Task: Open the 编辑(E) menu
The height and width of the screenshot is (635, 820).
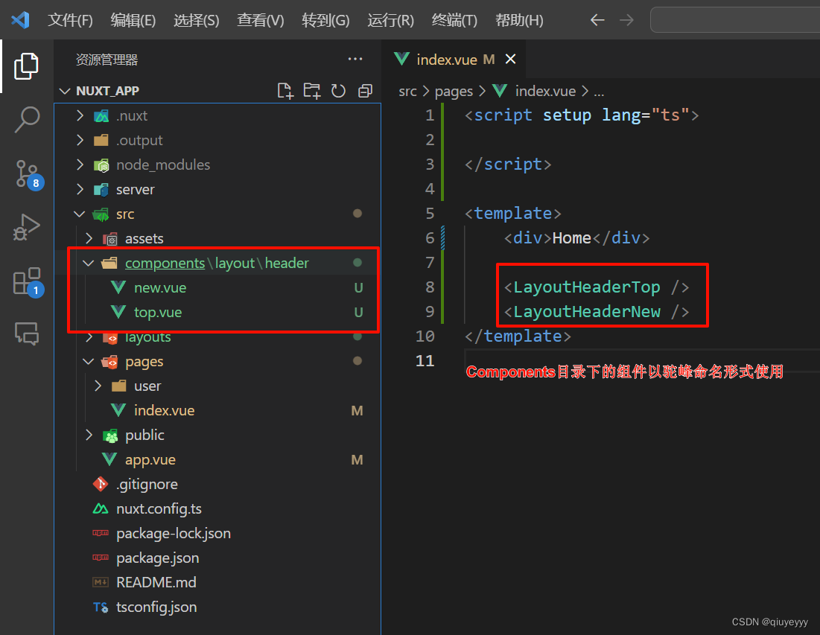Action: [133, 20]
